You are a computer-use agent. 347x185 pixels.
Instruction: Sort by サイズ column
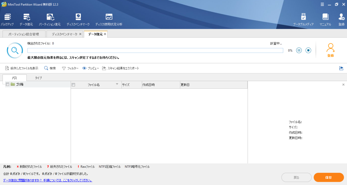click(x=132, y=85)
